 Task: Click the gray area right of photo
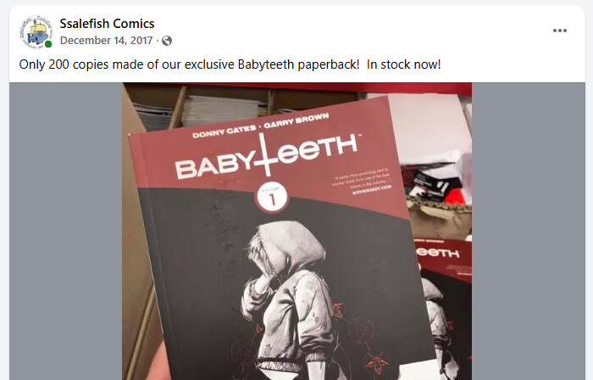(528, 232)
